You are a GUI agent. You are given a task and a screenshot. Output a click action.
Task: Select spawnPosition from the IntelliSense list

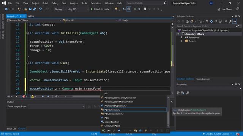(x=134, y=122)
